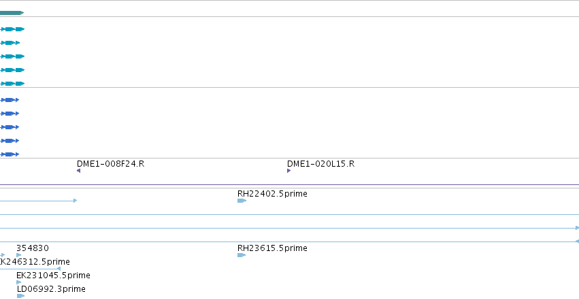Click the LD06992.3prime feature glyph

coord(20,296)
